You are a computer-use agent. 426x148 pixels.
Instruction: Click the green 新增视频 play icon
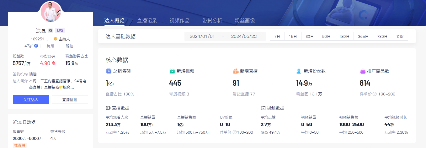[172, 71]
